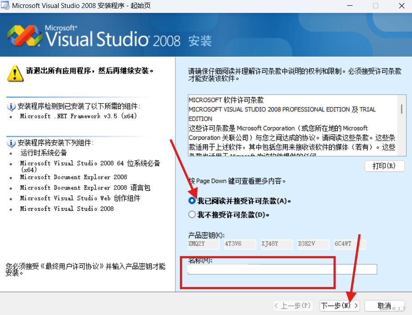
Task: Click the product key box XJ48Y
Action: tap(277, 244)
